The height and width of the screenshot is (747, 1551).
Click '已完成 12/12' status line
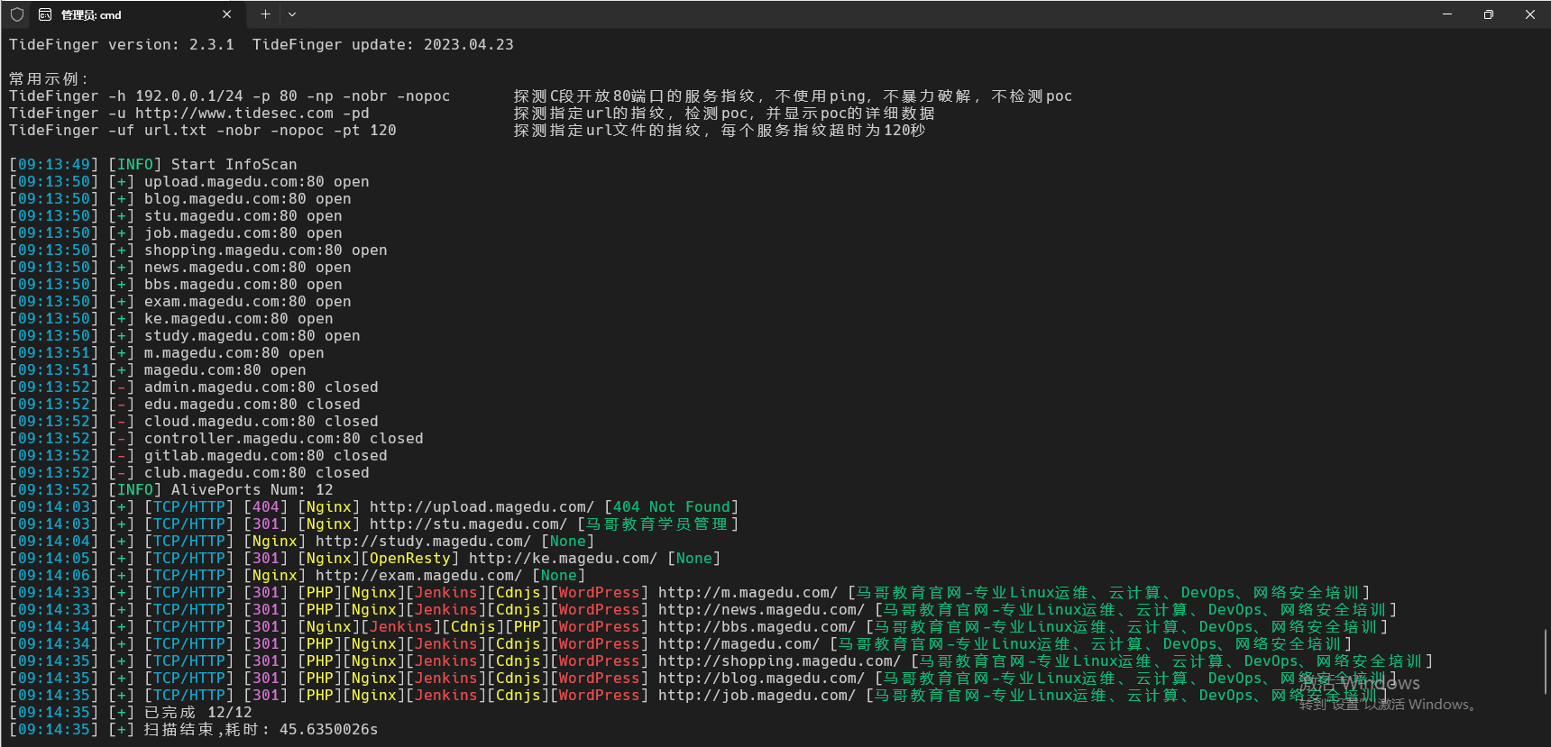(197, 713)
